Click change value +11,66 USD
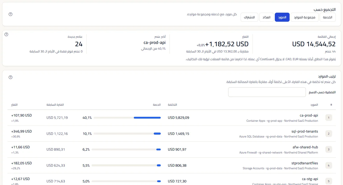Viewport: 343px width, 185px height. (20, 147)
